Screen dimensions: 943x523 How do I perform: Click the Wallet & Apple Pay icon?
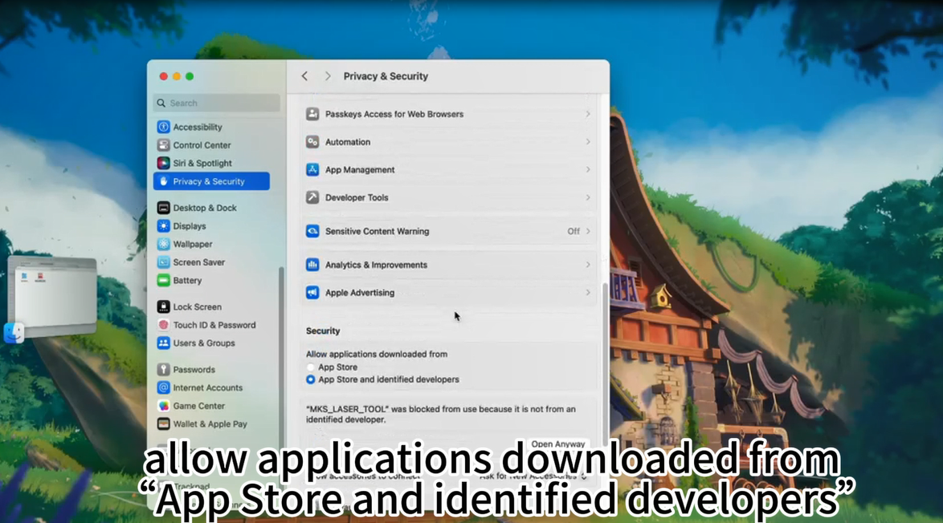[x=163, y=424]
